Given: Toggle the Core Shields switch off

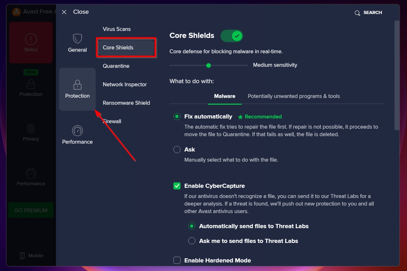Looking at the screenshot, I should 232,36.
